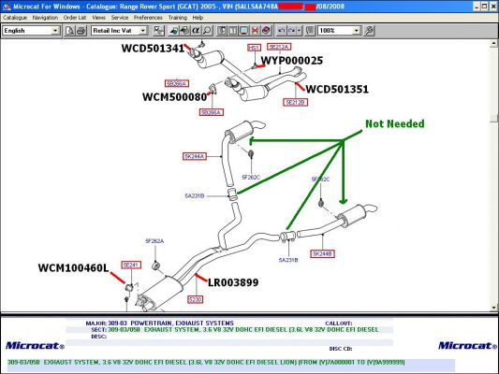Select lower 5B266A callout below WCM500080
499x374 pixels.
[212, 112]
